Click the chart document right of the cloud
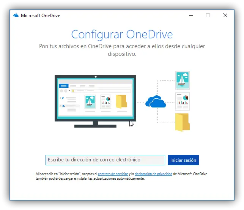244x210 pixels. click(183, 101)
